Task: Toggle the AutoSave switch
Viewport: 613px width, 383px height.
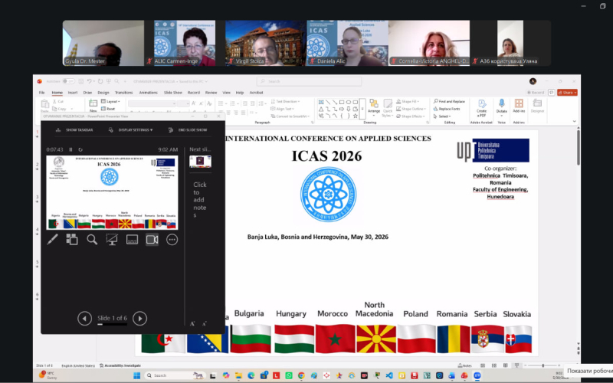Action: pos(68,81)
